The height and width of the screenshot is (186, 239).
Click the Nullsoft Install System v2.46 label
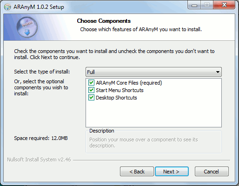click(39, 159)
